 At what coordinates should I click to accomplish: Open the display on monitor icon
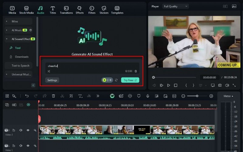pos(213,85)
